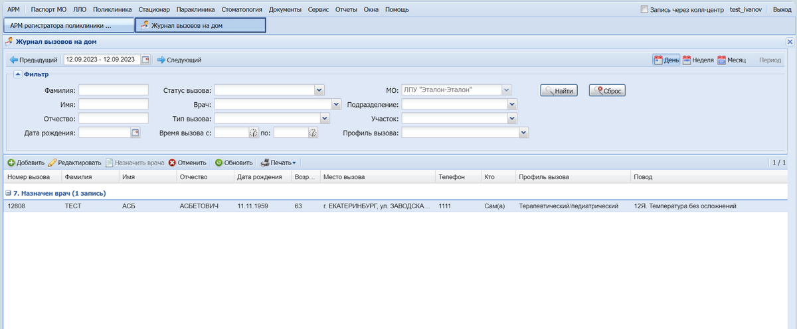Open the Врач dropdown list
797x329 pixels.
click(336, 104)
